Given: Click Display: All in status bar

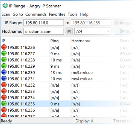Looking at the screenshot, I should coord(85,121).
